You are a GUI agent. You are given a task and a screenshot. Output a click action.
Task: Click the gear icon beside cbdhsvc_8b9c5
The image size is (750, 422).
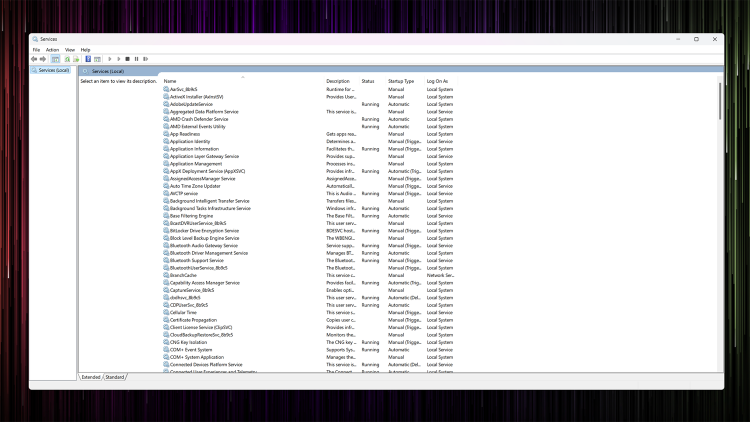pos(166,297)
